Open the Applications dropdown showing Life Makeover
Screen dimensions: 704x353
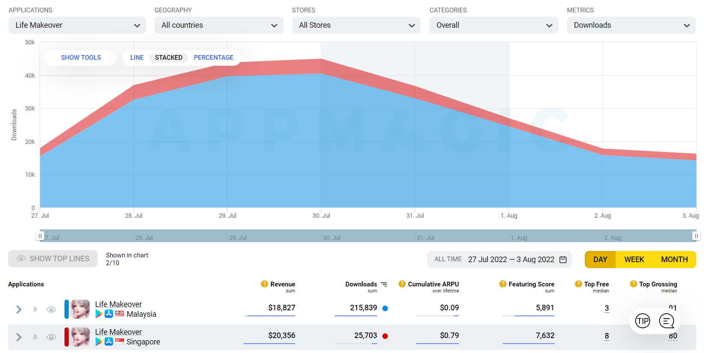point(77,25)
